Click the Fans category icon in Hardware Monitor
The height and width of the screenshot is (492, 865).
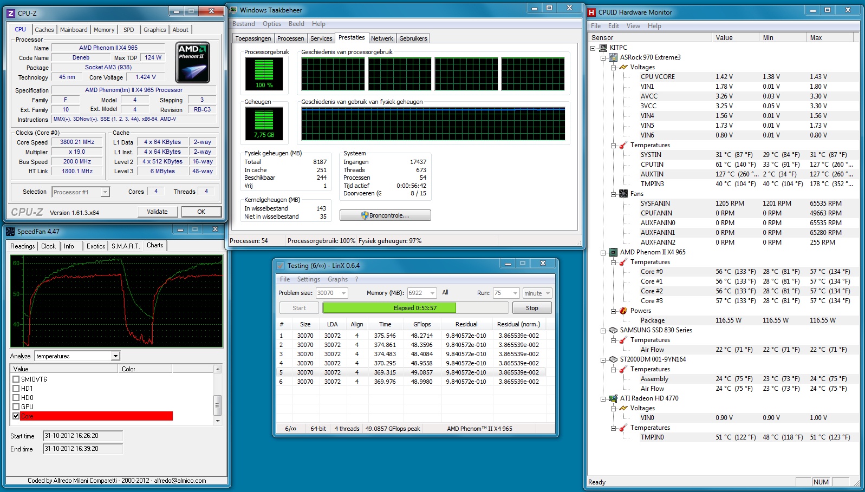click(623, 194)
